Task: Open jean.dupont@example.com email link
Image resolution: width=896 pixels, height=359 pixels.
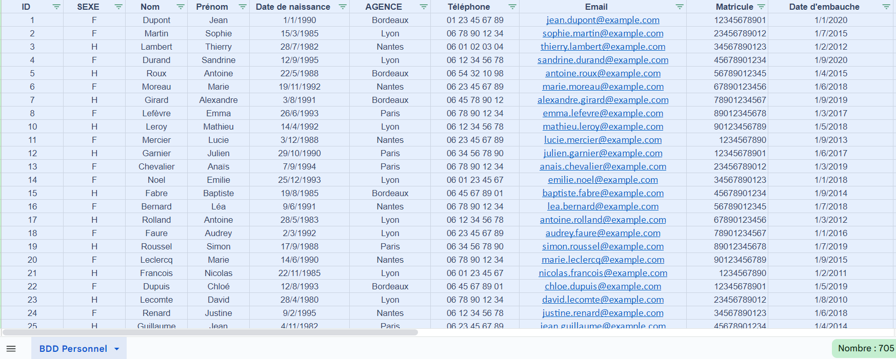Action: pyautogui.click(x=603, y=20)
